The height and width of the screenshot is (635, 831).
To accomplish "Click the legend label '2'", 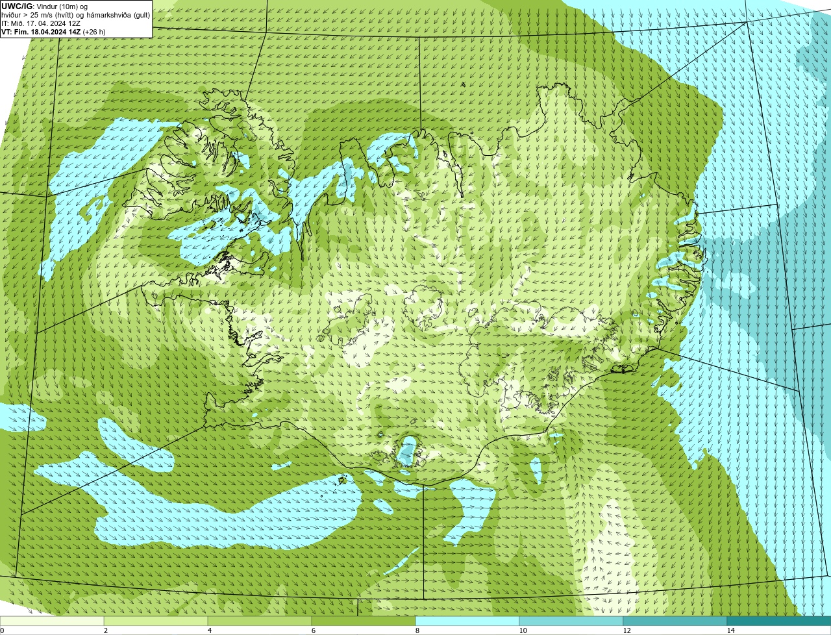I will (105, 630).
